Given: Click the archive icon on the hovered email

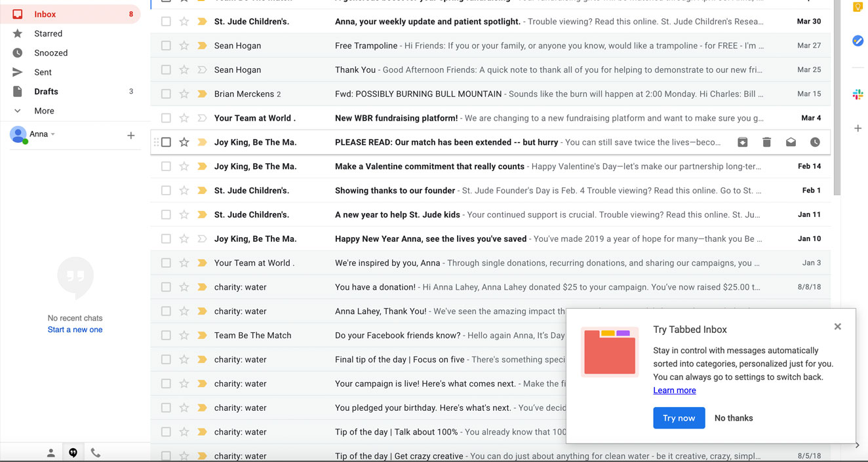Looking at the screenshot, I should 742,142.
